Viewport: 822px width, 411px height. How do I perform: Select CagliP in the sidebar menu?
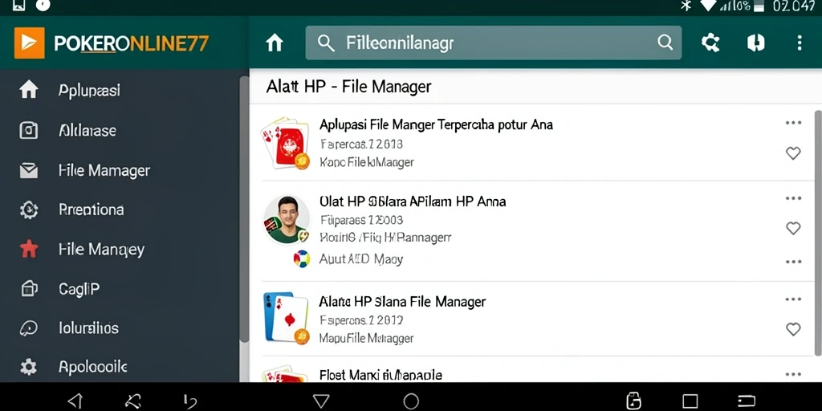point(79,289)
